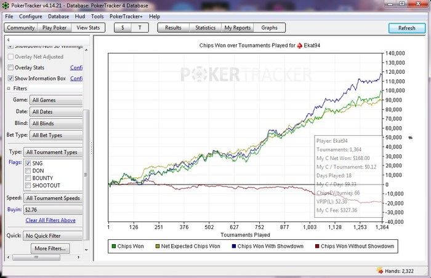Image resolution: width=431 pixels, height=278 pixels.
Task: Open the Game filter dropdown
Action: pyautogui.click(x=56, y=100)
